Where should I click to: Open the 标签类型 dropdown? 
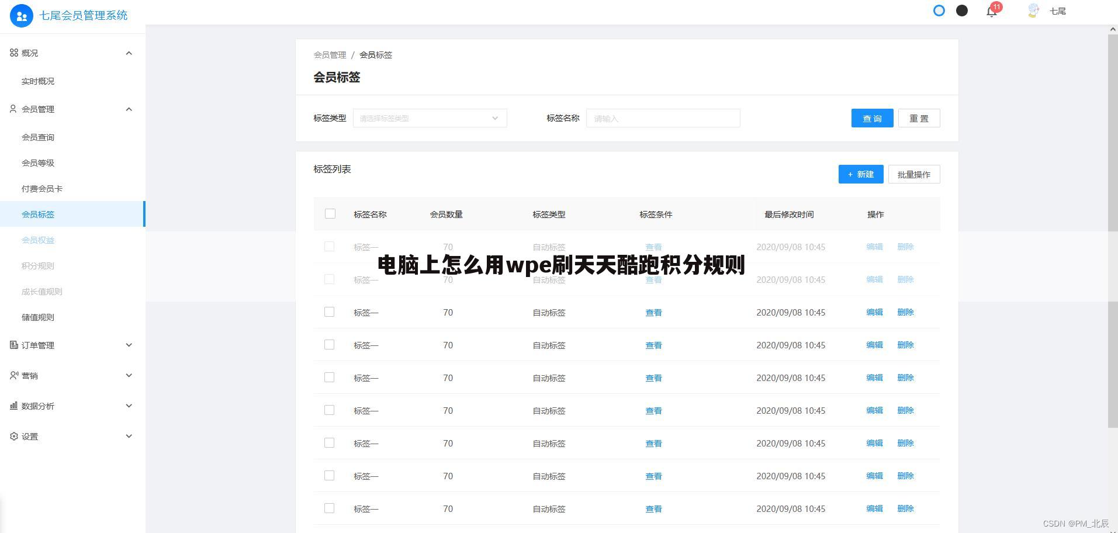[x=430, y=118]
